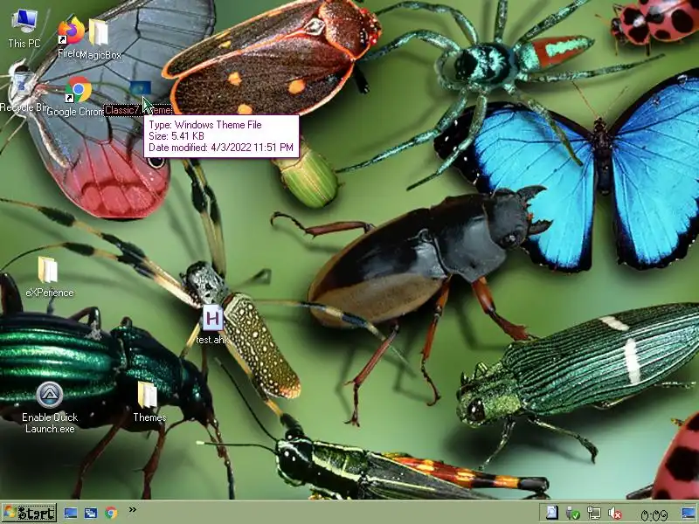Launch Chrome from the Quick Launch bar

point(111,513)
